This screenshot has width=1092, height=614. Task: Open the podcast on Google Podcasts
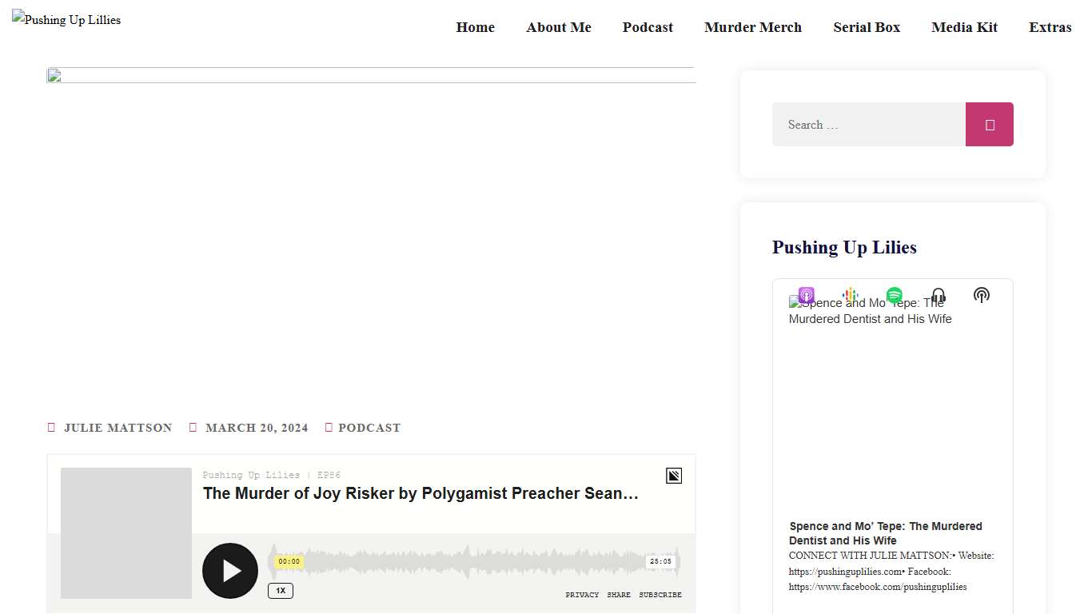[x=850, y=295]
